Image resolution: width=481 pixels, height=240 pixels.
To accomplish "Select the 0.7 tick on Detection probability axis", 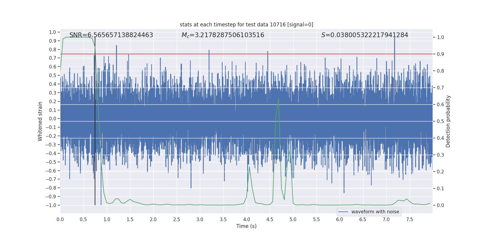I will 440,88.
